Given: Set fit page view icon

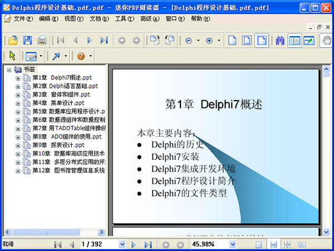Looking at the screenshot, I should coord(247,40).
